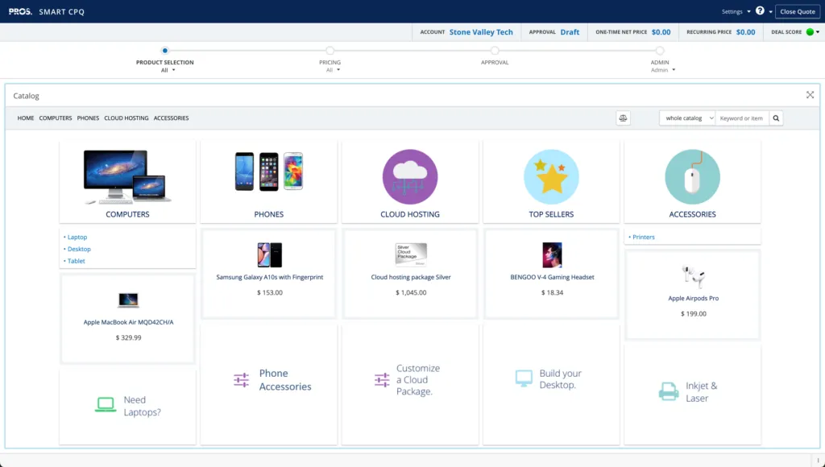825x467 pixels.
Task: Select the Pricing step circle
Action: click(330, 51)
